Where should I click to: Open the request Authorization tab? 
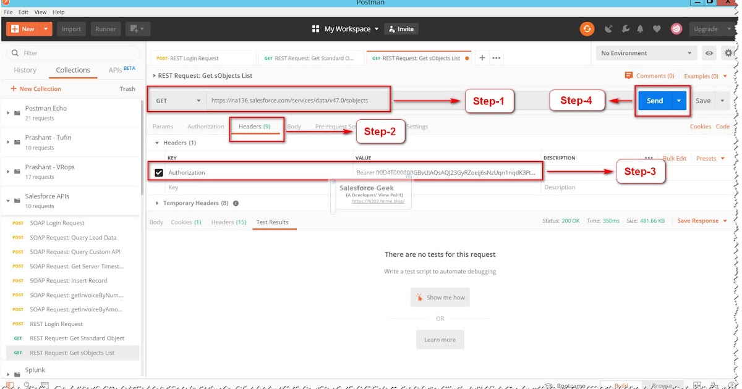pyautogui.click(x=206, y=127)
